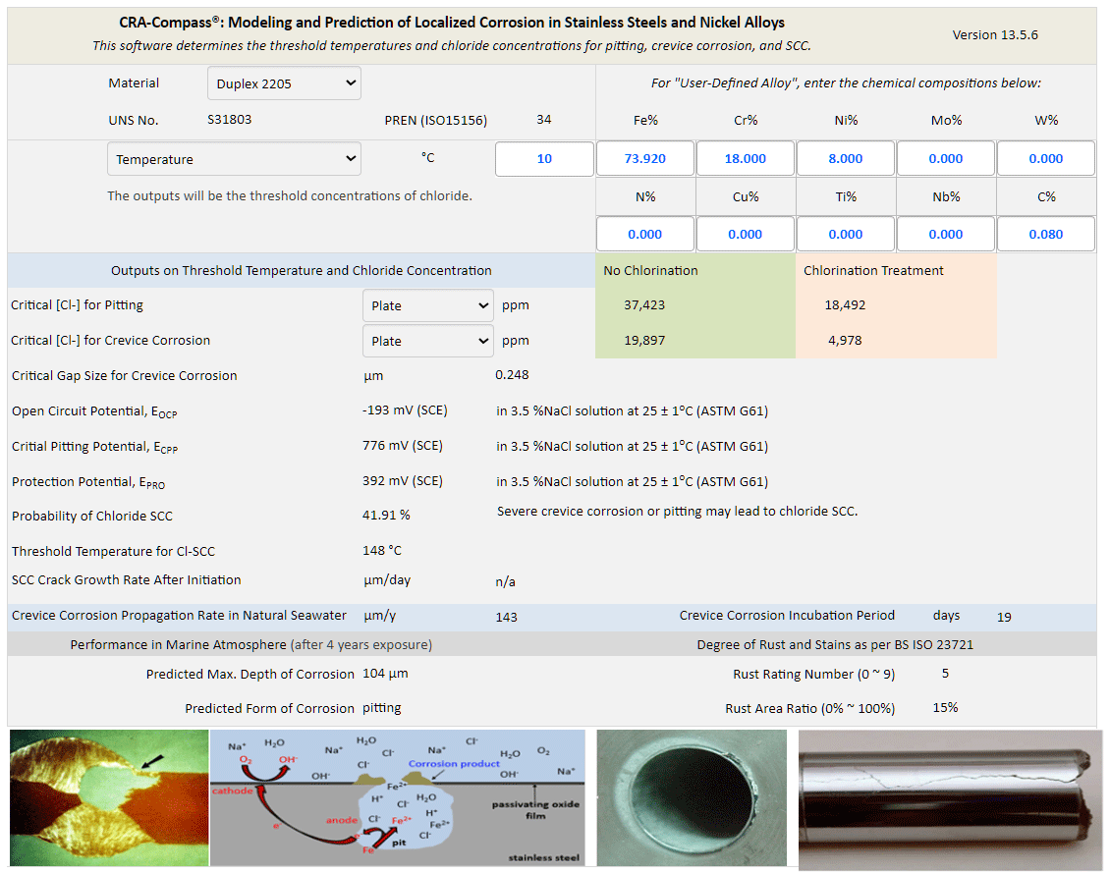Click the crevice propagation rate 143

[x=506, y=617]
